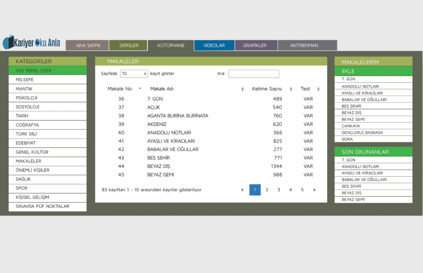
Task: Click in the Ara search field
Action: [254, 73]
